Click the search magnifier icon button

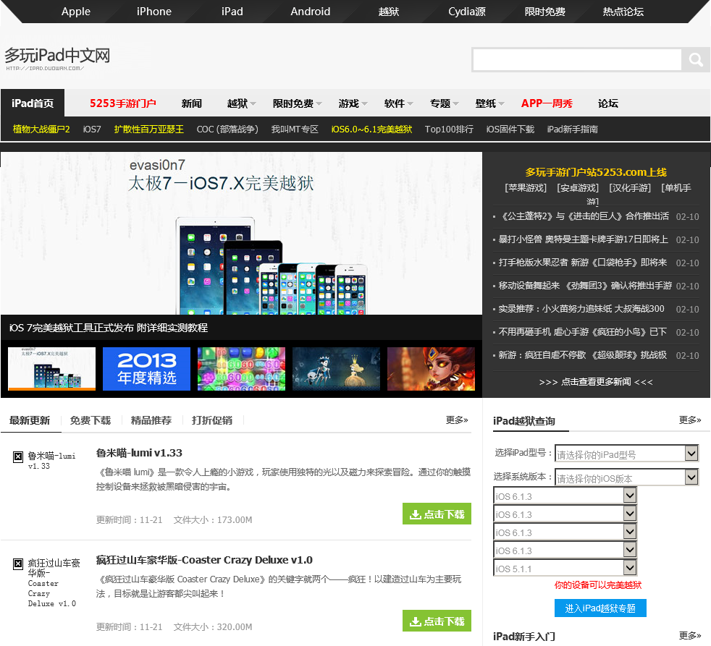696,59
